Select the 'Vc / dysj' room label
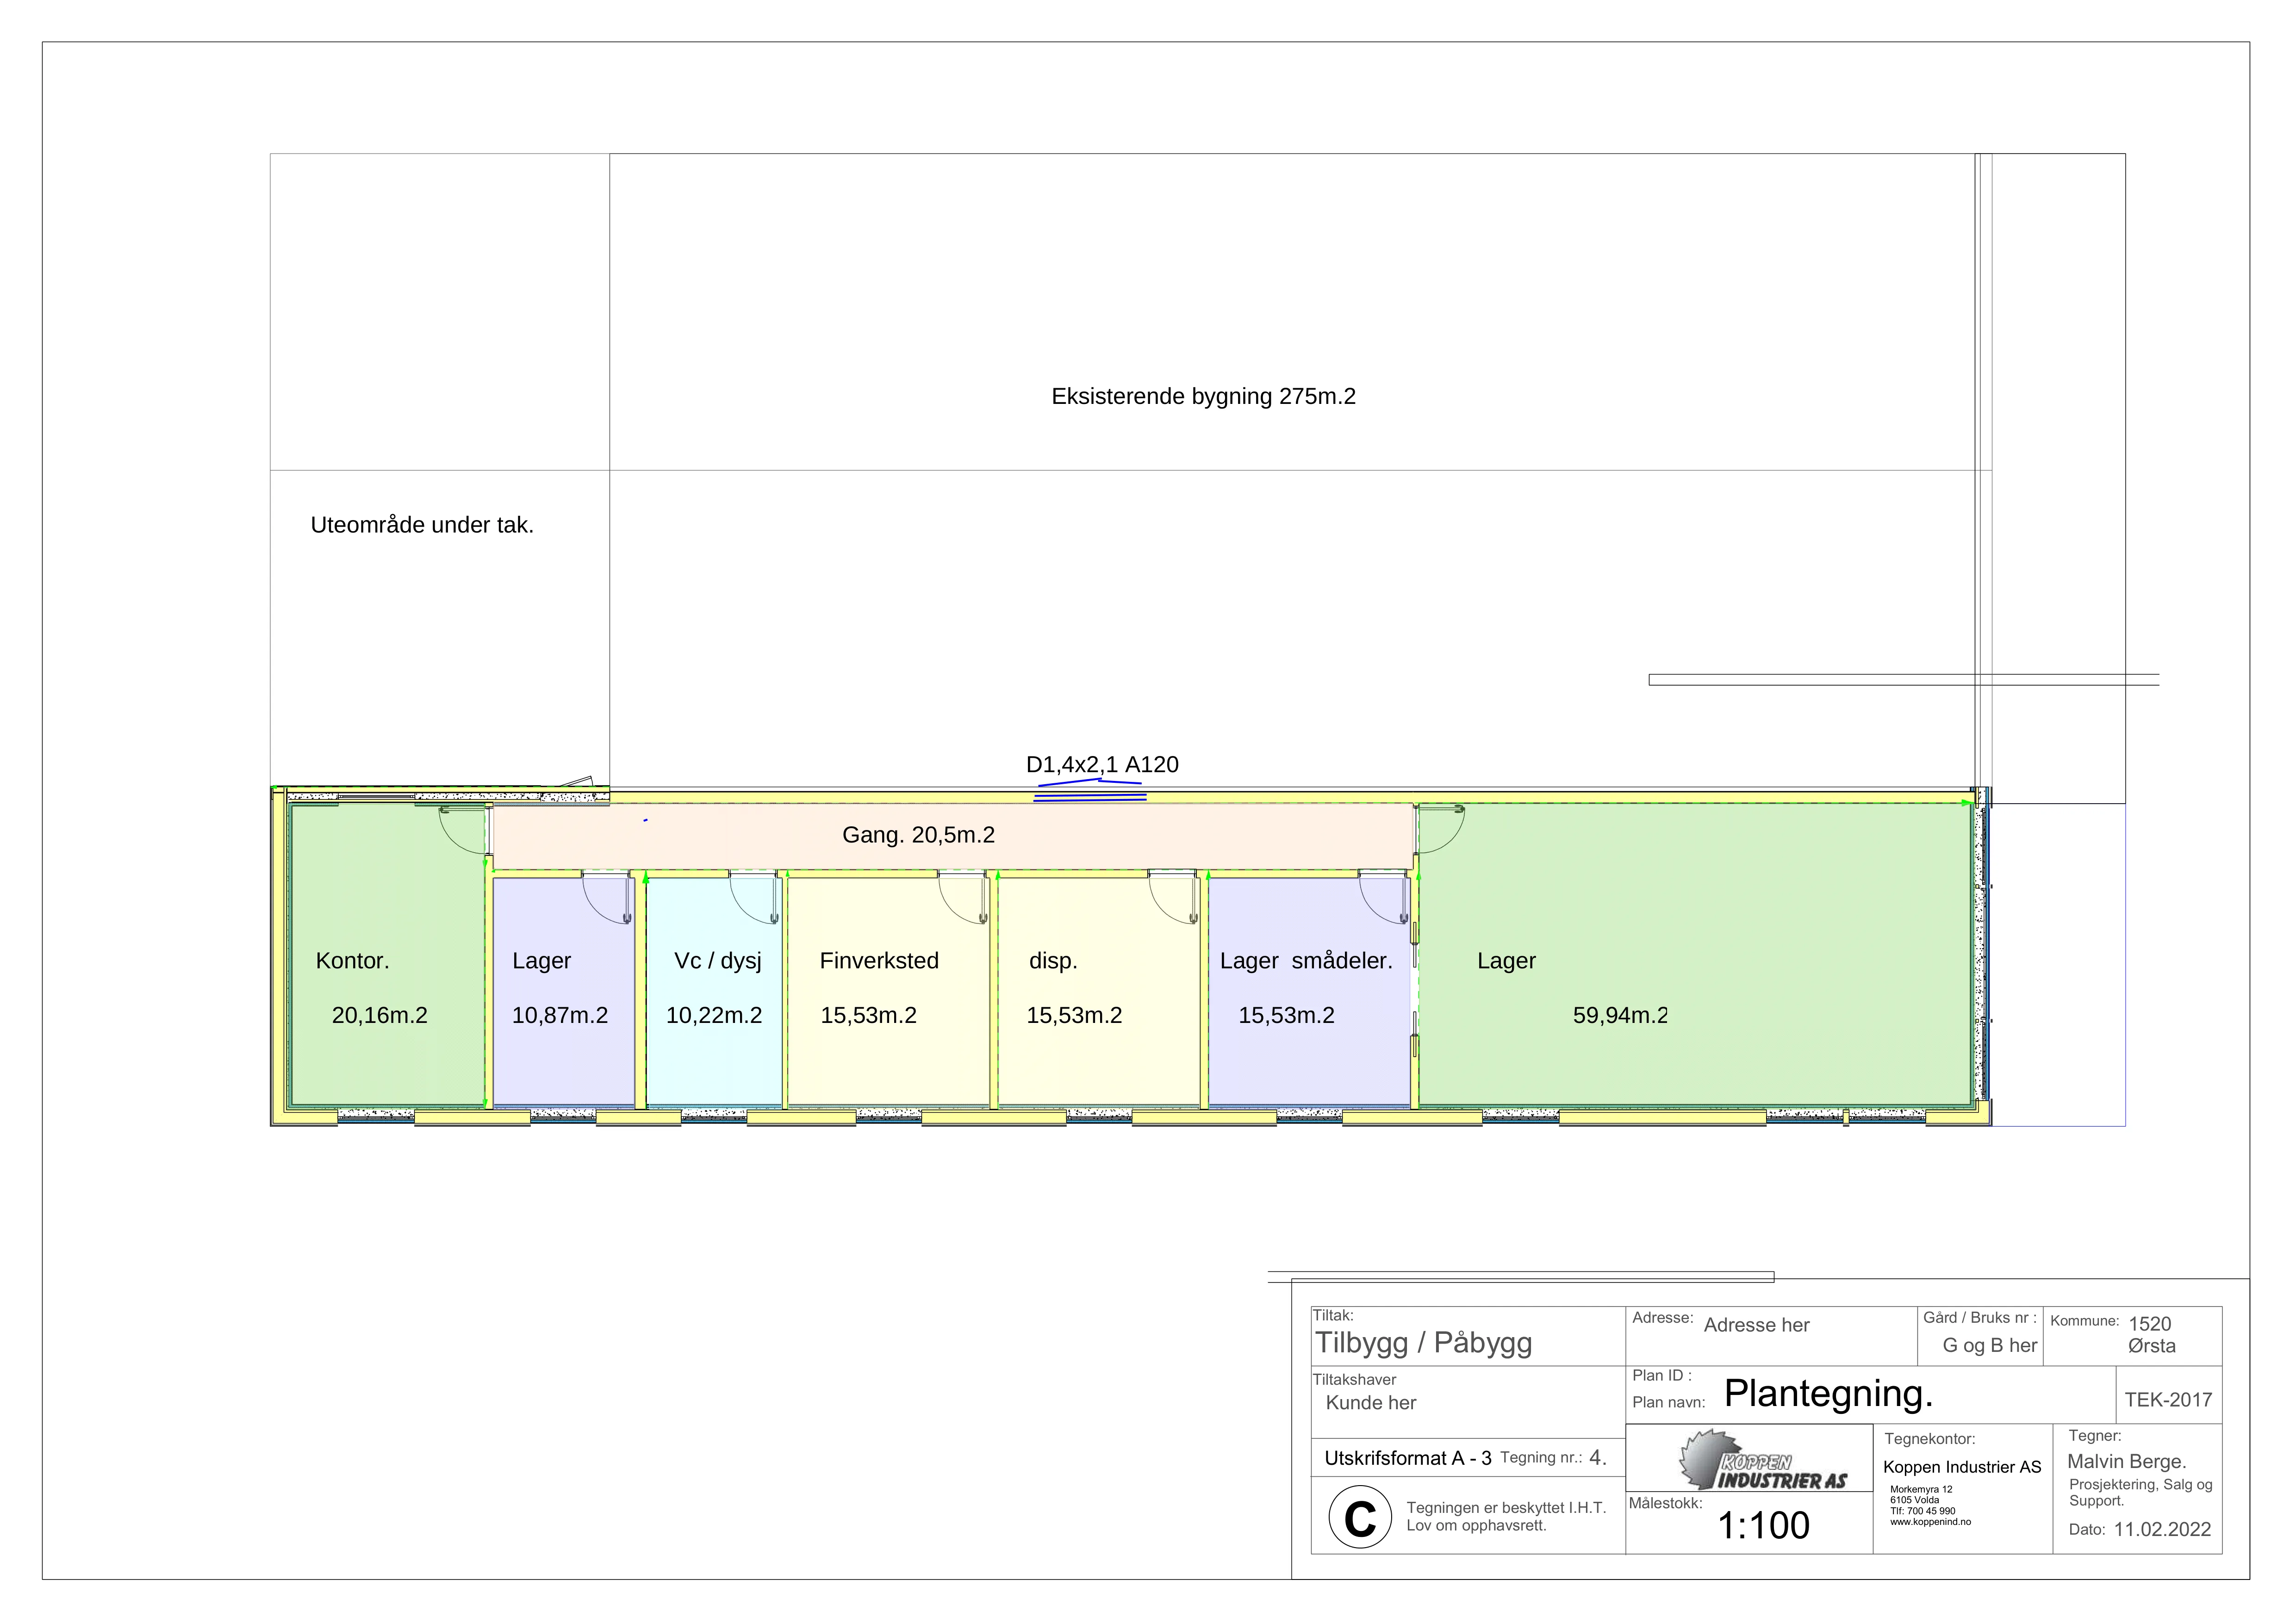2296x1623 pixels. pos(718,961)
